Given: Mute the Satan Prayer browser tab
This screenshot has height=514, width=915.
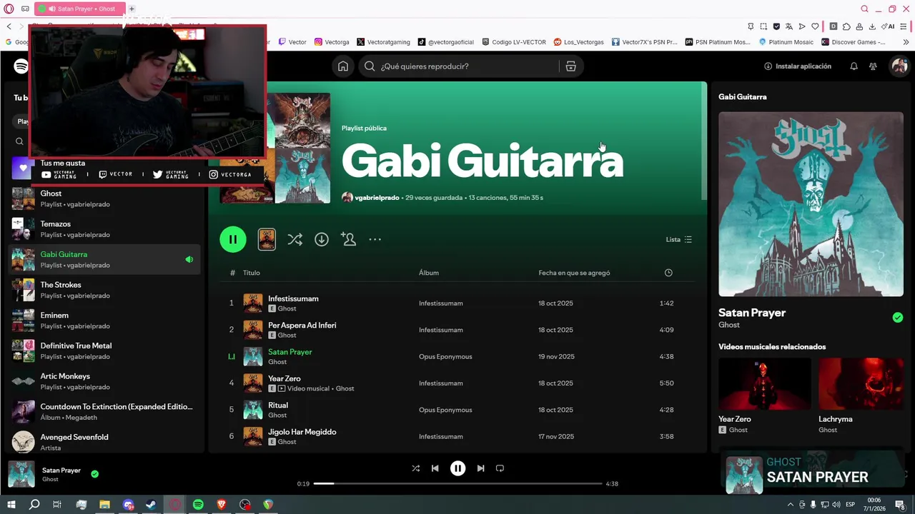Looking at the screenshot, I should pos(52,9).
